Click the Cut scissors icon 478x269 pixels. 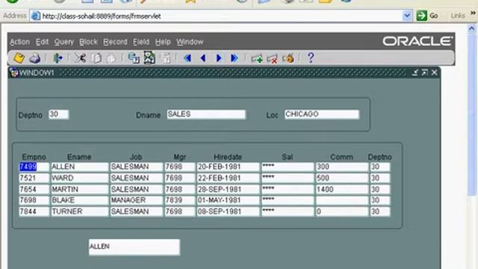coord(80,58)
